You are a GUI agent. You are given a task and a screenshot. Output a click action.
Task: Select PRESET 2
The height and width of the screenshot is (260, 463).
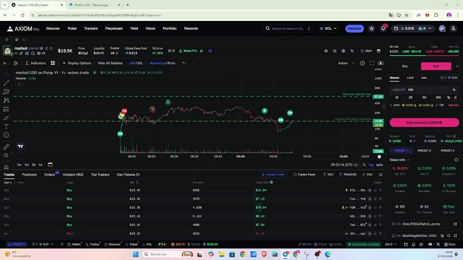(x=424, y=151)
